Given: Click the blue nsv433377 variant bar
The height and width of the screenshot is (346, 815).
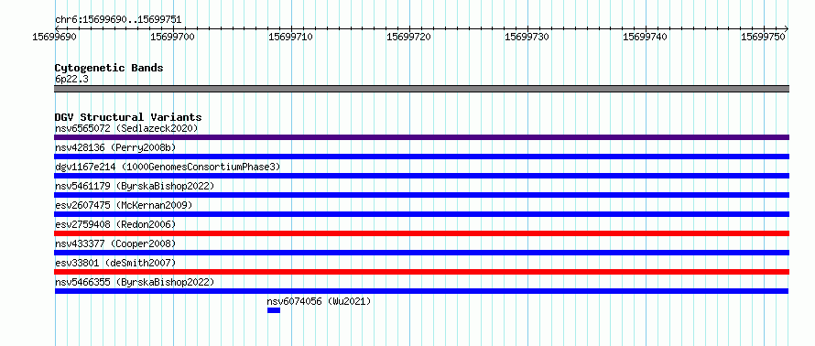Looking at the screenshot, I should 421,253.
